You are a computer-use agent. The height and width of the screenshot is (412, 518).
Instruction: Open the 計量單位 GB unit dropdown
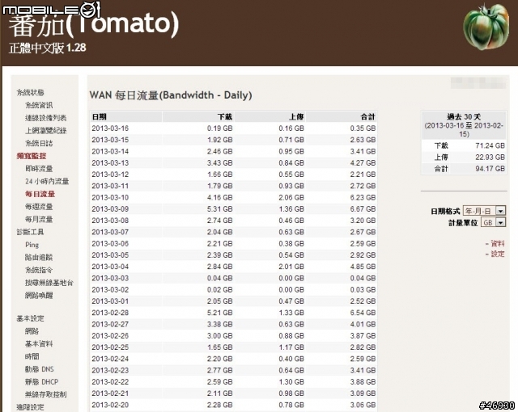pyautogui.click(x=493, y=222)
